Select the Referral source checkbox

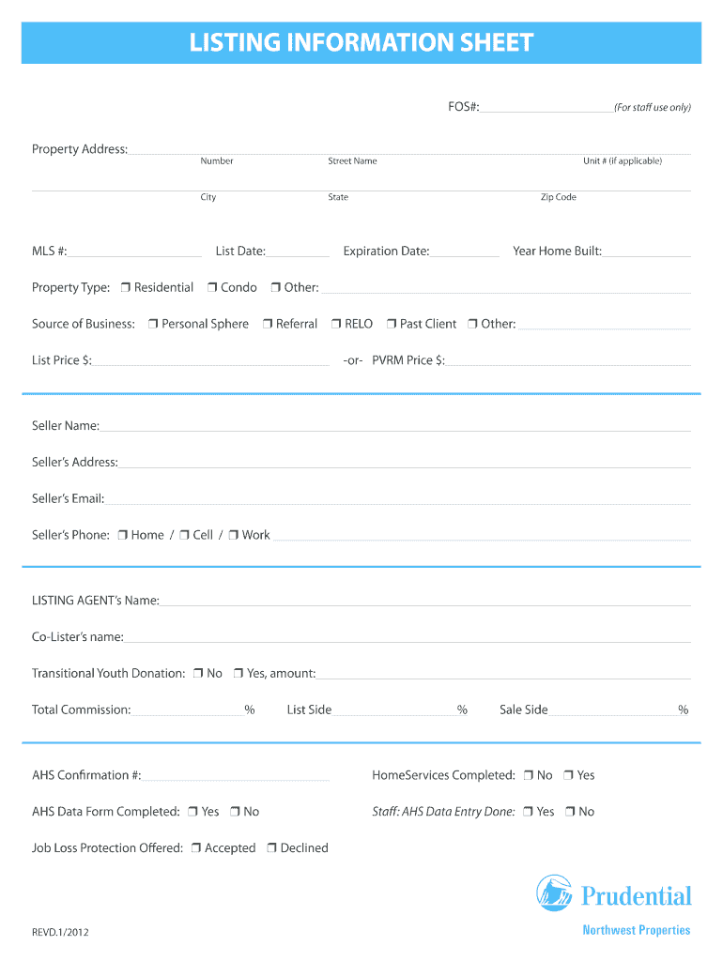point(268,325)
